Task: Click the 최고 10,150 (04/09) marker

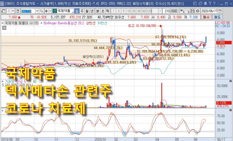Action: (142, 26)
